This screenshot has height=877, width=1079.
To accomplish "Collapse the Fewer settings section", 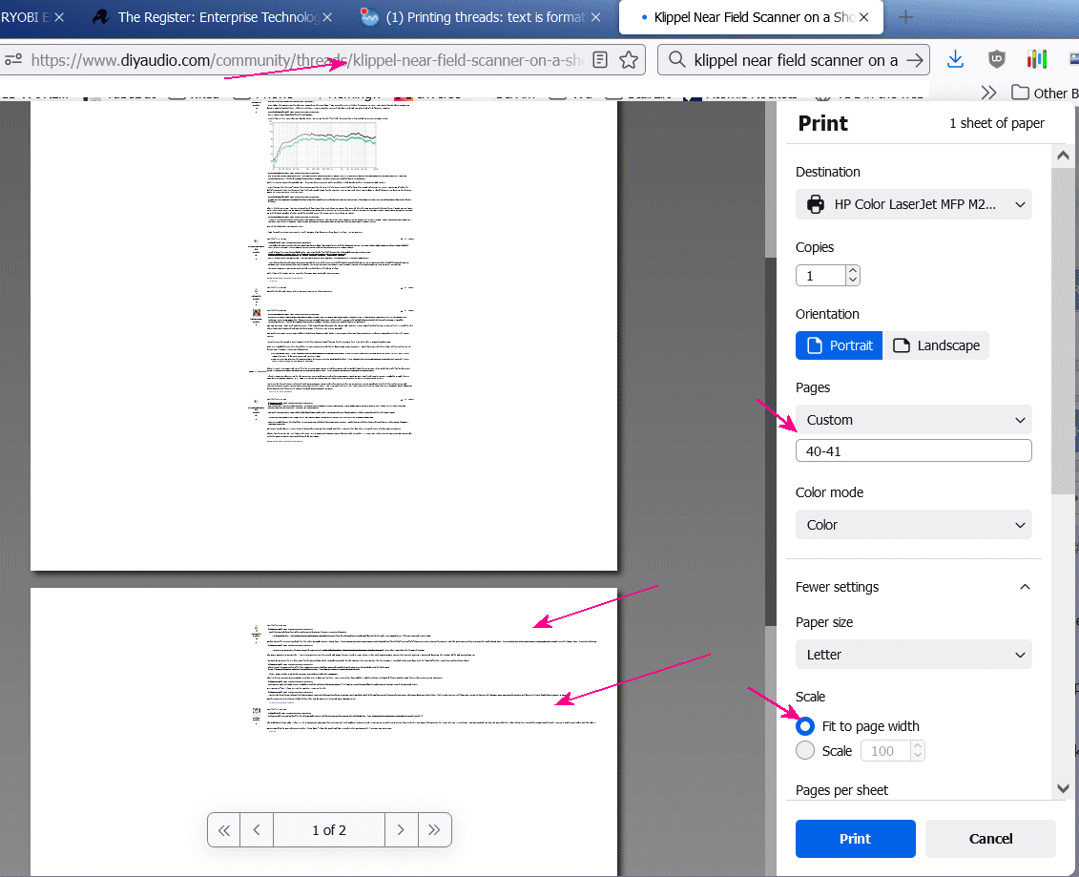I will pos(913,587).
